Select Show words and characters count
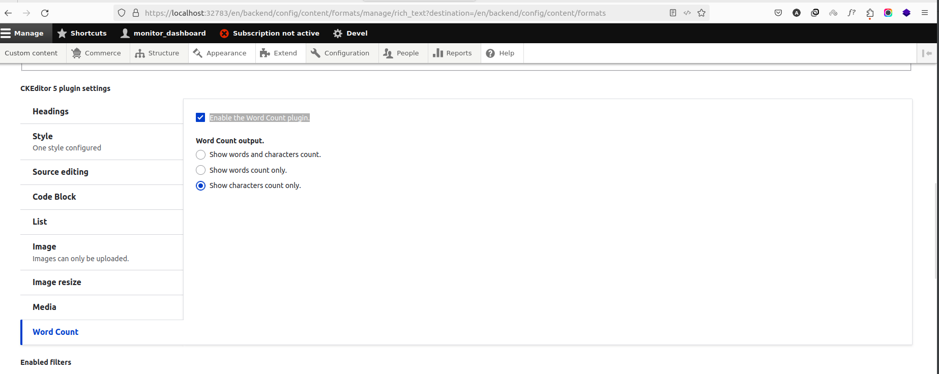 click(x=201, y=154)
